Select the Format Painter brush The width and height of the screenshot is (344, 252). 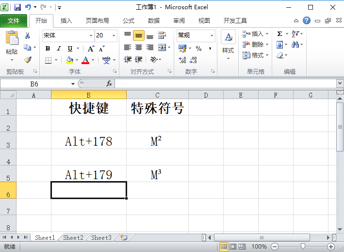[28, 60]
